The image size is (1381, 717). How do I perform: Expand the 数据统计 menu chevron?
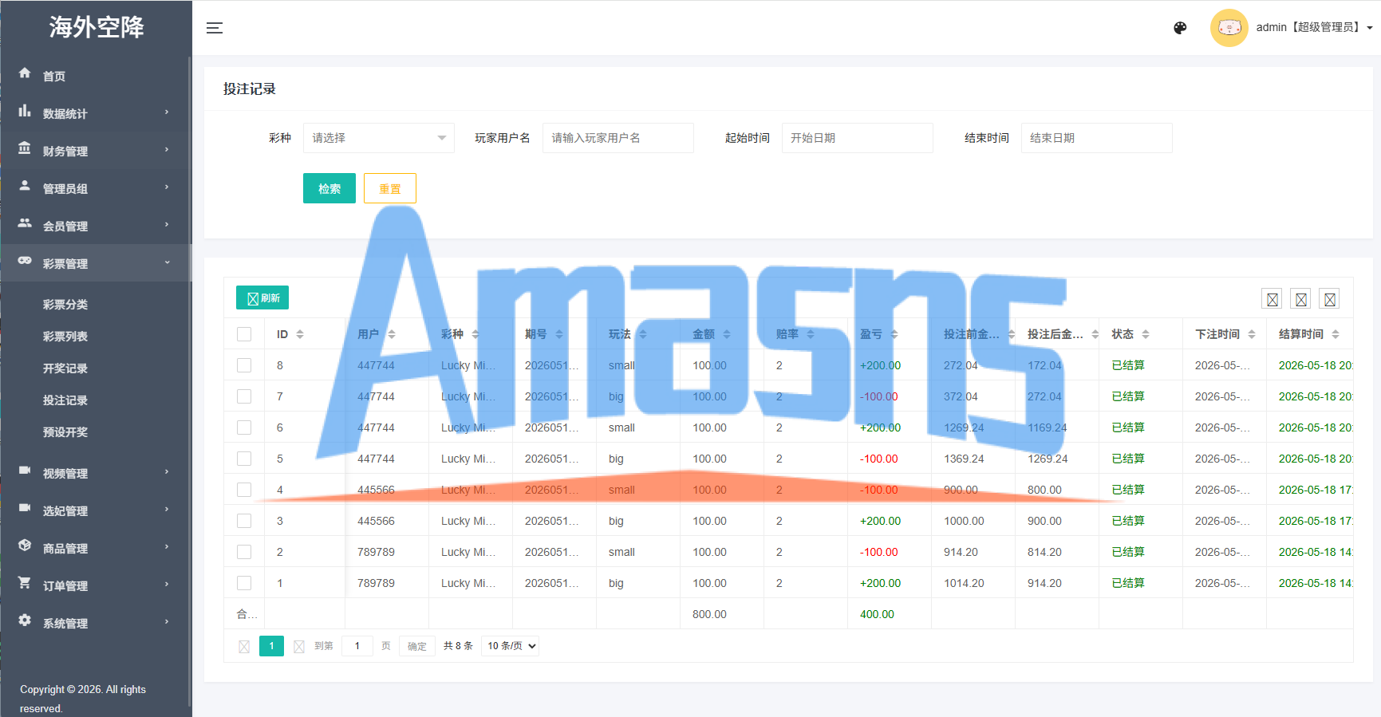pos(167,112)
